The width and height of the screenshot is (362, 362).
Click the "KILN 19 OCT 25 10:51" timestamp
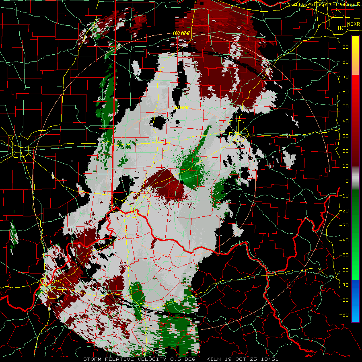[242, 359]
